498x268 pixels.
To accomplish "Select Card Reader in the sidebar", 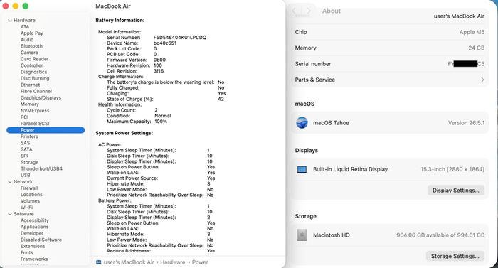I will (x=35, y=59).
